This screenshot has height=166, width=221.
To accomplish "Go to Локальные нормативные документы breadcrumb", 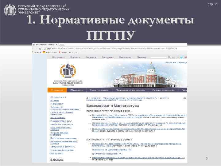I will (x=142, y=98).
